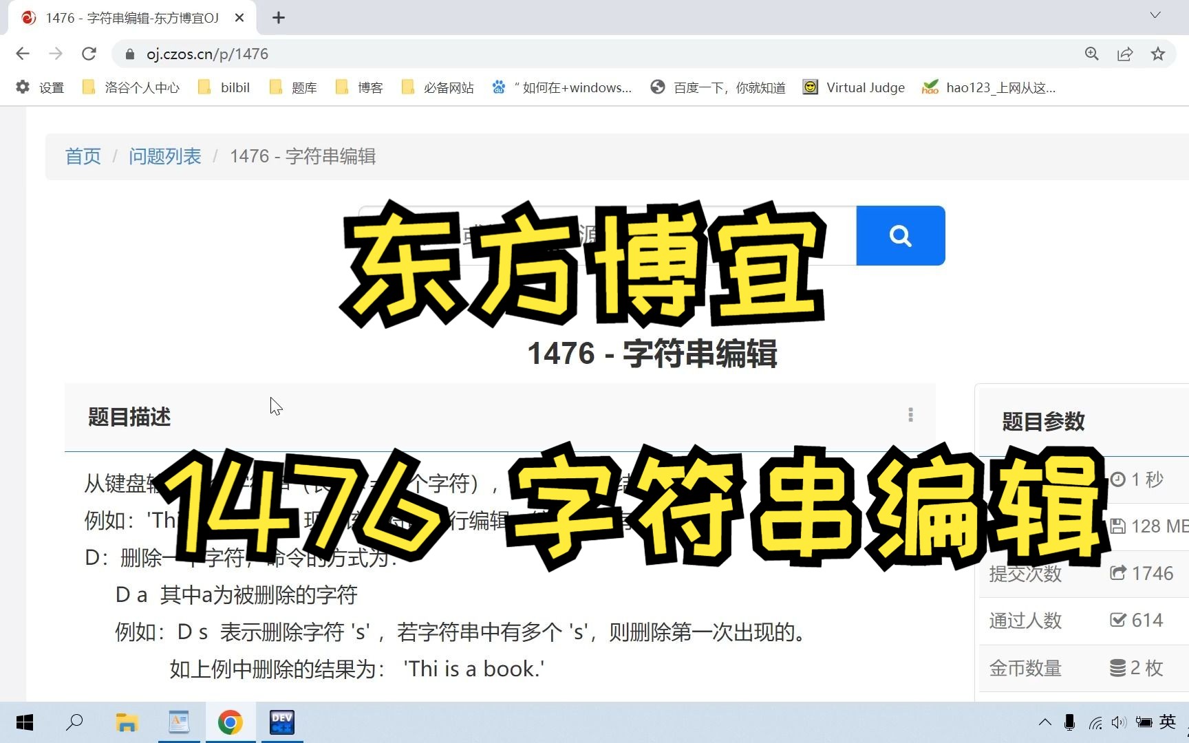Click the back navigation arrow

[x=23, y=54]
